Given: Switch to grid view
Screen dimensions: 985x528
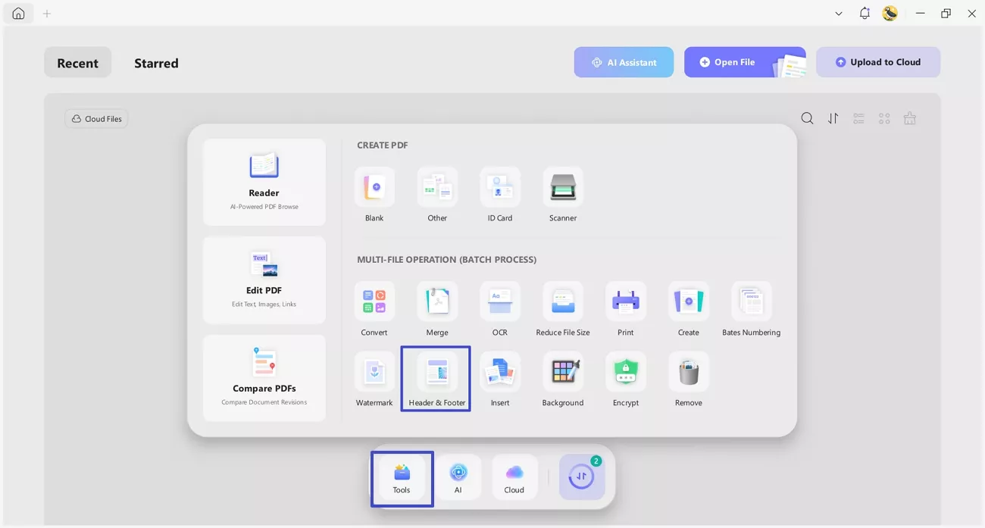Looking at the screenshot, I should click(884, 118).
